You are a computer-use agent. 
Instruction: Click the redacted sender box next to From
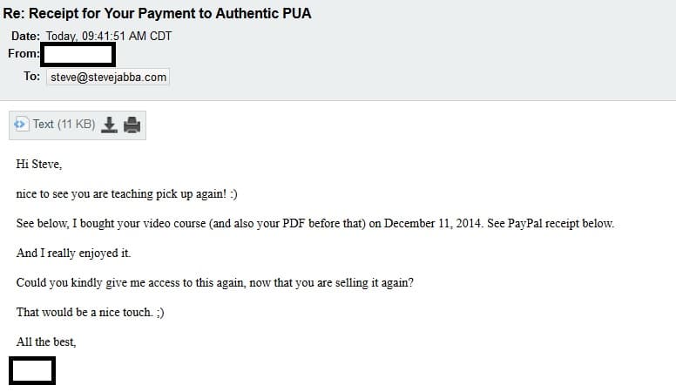tap(78, 54)
